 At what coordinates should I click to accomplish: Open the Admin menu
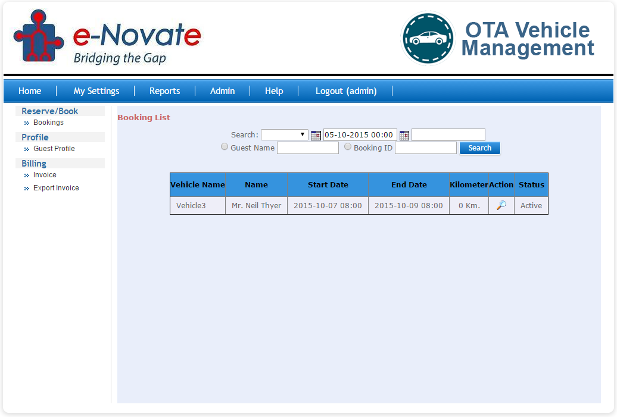pyautogui.click(x=222, y=91)
